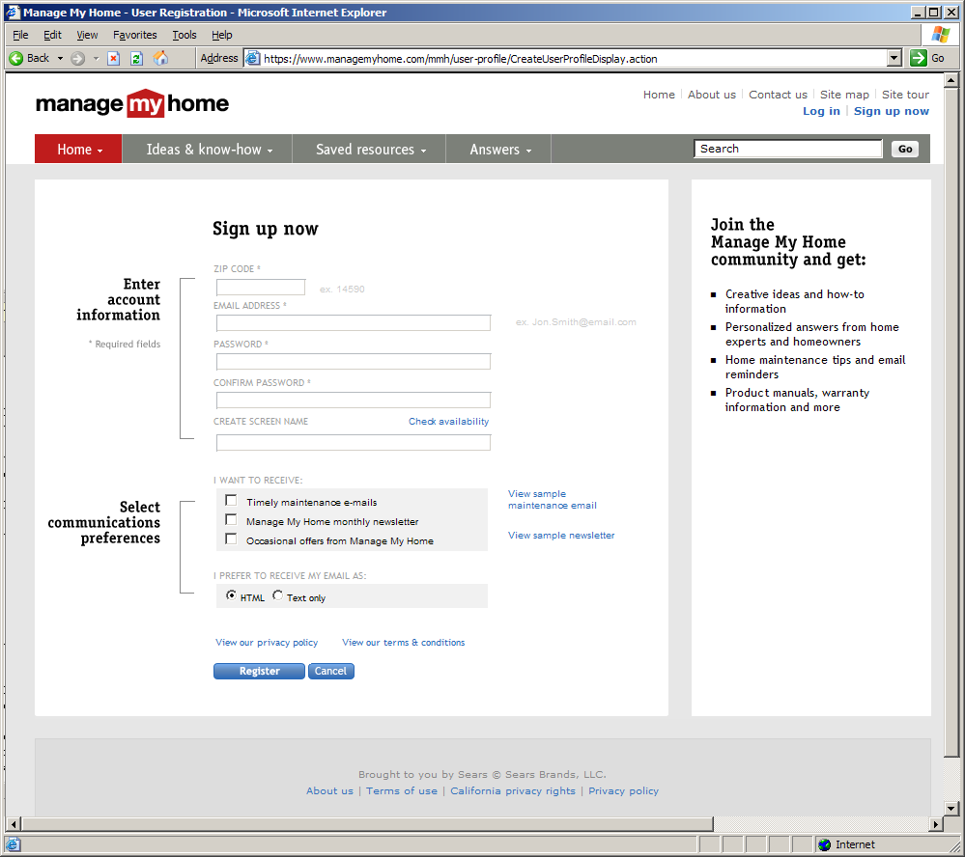Click the page icon in address bar

coord(252,59)
